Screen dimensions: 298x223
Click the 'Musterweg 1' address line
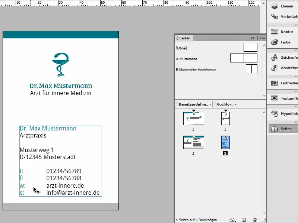(37, 150)
